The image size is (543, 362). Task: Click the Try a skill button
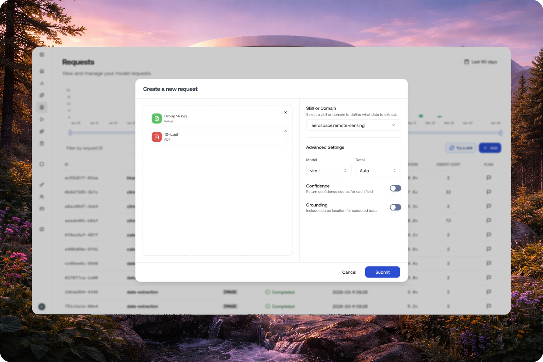tap(460, 148)
